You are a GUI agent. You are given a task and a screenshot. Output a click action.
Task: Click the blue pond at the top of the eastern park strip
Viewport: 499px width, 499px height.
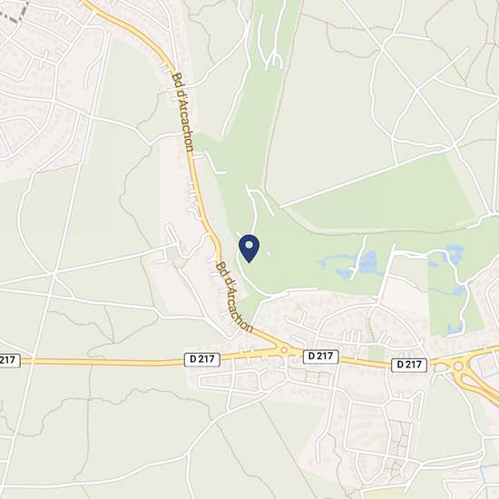point(455,253)
